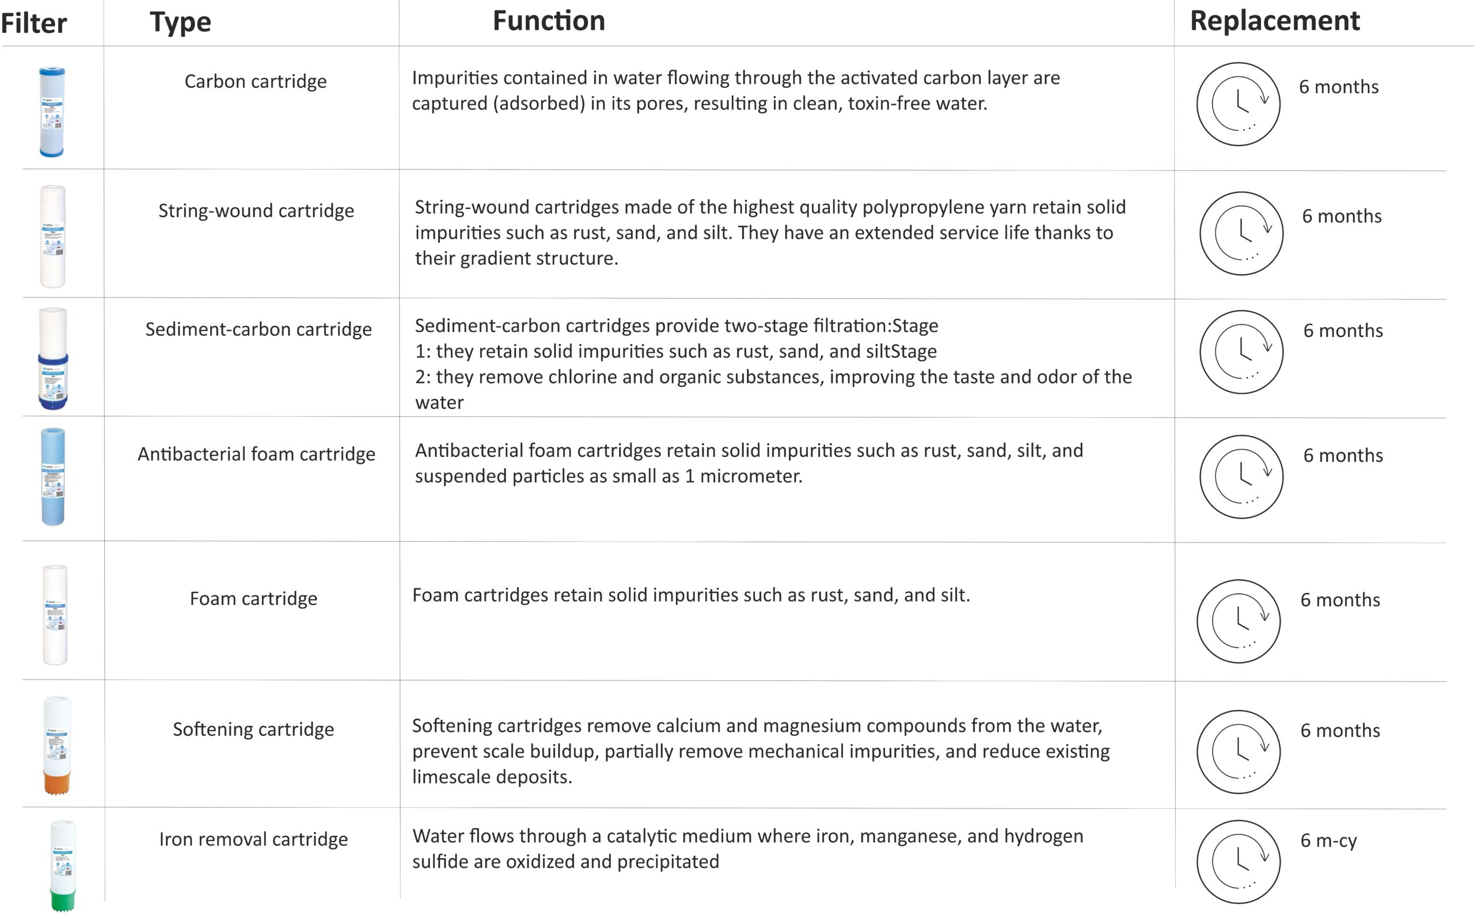Viewport: 1474px width, 917px height.
Task: Click the Softening cartridge replacement clock icon
Action: [x=1238, y=752]
